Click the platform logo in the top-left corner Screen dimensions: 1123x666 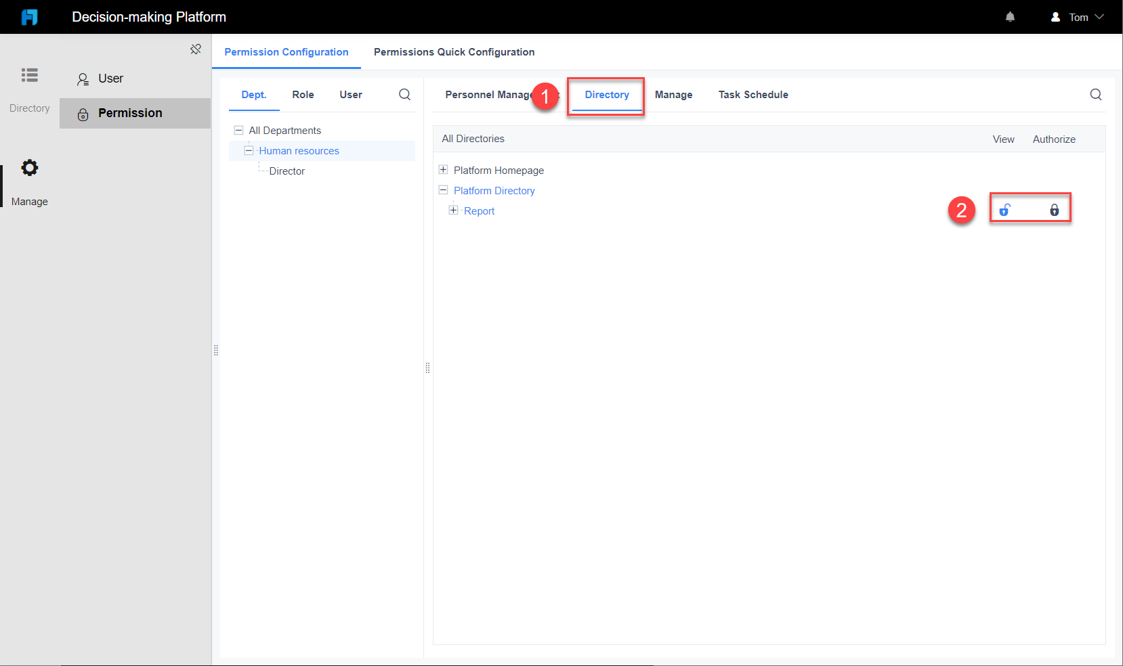[x=29, y=16]
